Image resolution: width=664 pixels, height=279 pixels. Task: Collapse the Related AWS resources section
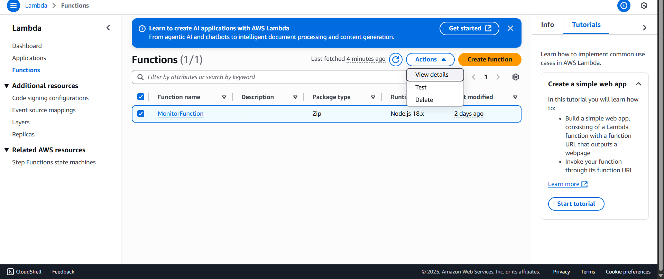pos(7,150)
